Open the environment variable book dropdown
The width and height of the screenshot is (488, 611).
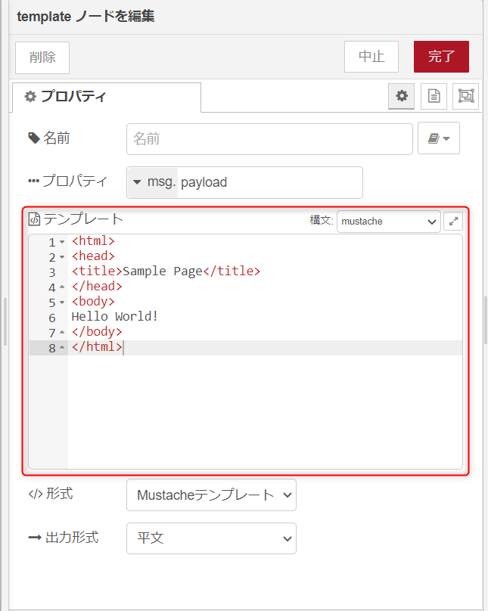click(439, 138)
